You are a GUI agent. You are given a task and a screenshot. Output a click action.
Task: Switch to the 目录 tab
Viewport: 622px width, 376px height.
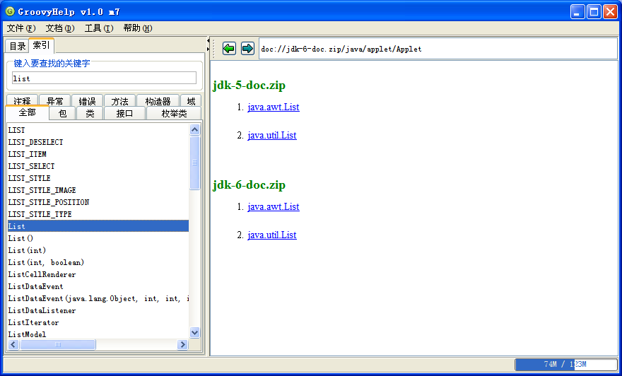click(17, 46)
